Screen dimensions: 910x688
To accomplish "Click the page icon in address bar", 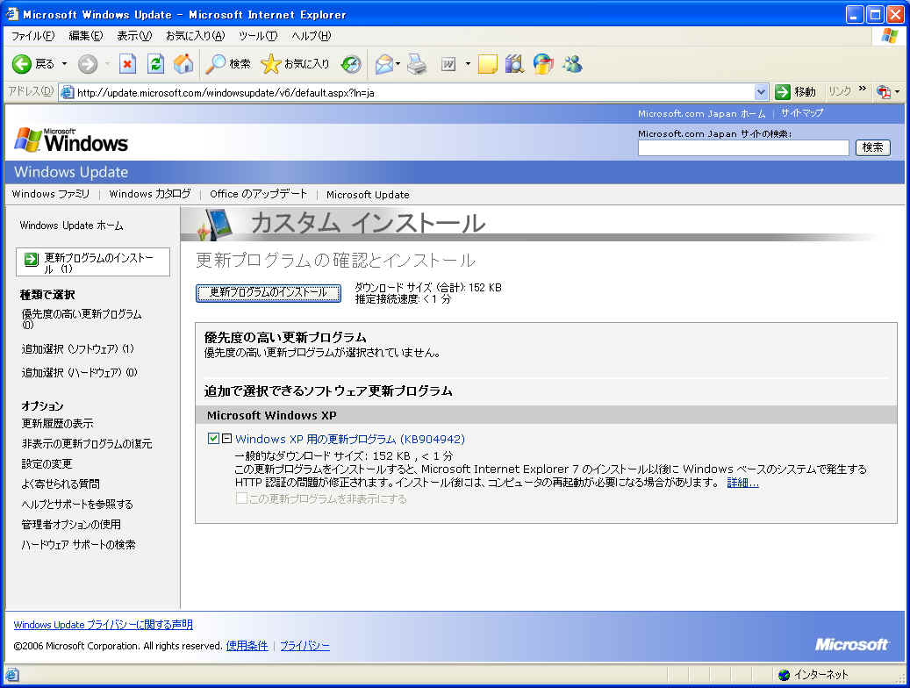I will pos(68,92).
